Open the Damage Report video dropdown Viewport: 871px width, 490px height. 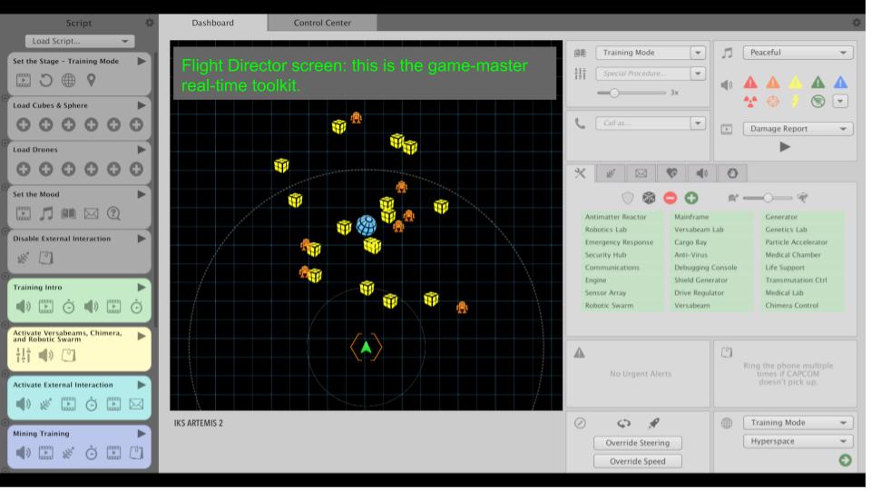point(798,129)
